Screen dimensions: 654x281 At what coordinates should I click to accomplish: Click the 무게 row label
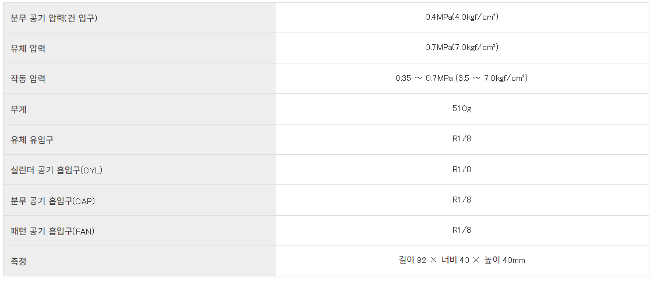19,109
